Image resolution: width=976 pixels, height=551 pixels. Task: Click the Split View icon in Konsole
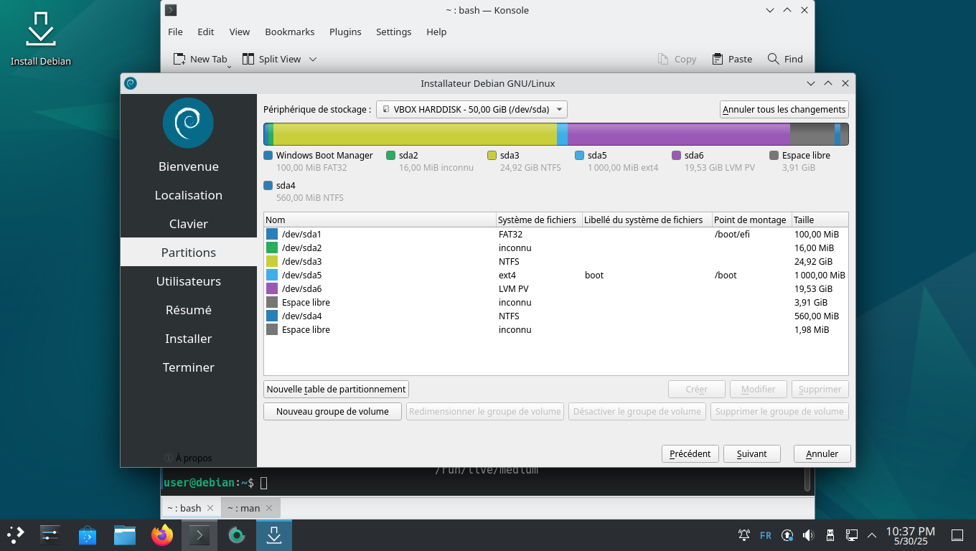point(248,59)
